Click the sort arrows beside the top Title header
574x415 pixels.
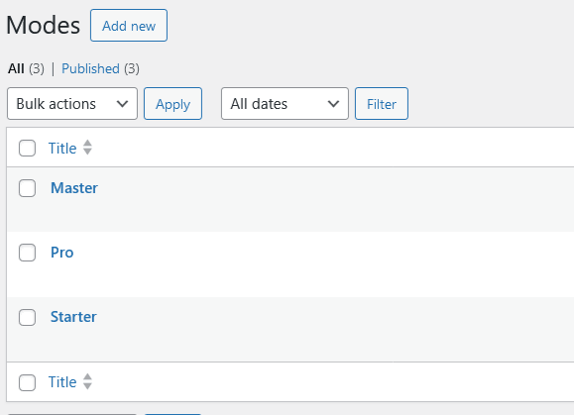(87, 148)
